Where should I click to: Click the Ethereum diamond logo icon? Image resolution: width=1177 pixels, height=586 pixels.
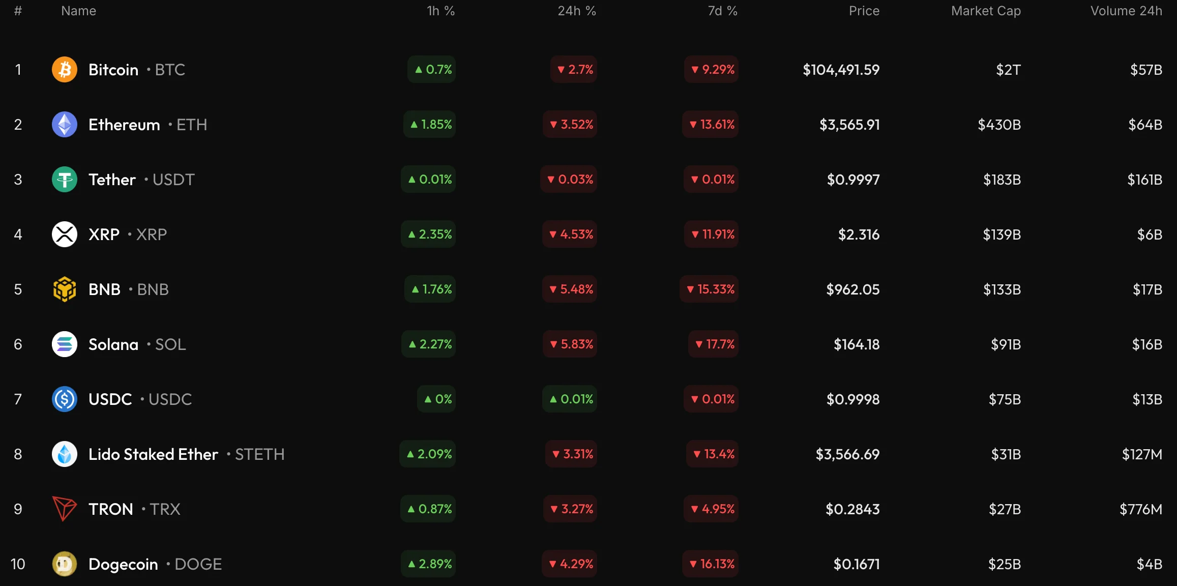click(65, 125)
